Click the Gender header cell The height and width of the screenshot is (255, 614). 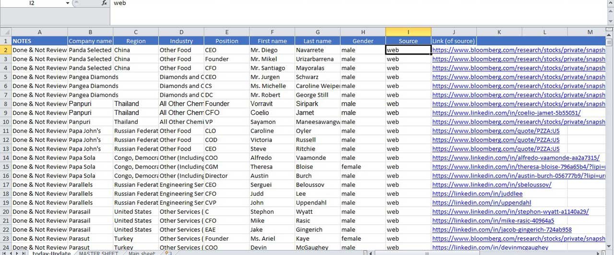pos(363,41)
